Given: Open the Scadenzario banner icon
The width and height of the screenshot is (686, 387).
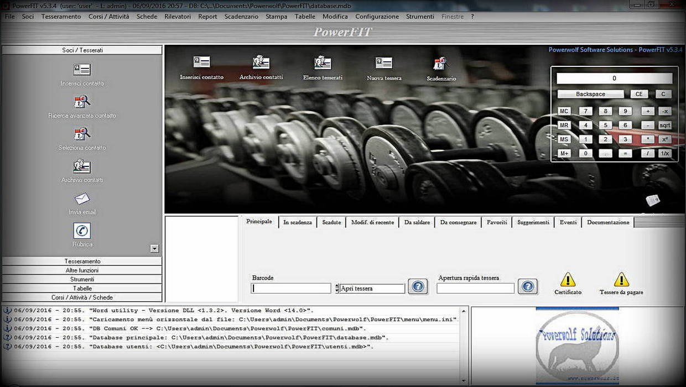Looking at the screenshot, I should 441,64.
